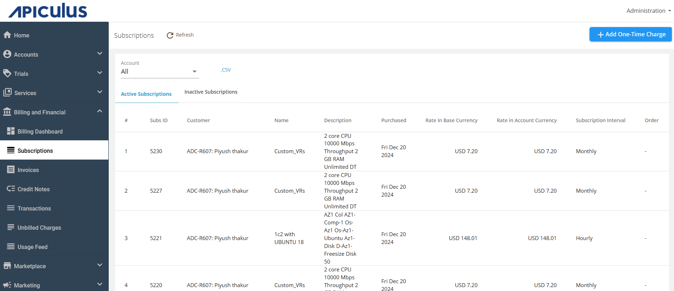The height and width of the screenshot is (291, 674).
Task: Expand the Trials menu chevron
Action: click(x=100, y=73)
